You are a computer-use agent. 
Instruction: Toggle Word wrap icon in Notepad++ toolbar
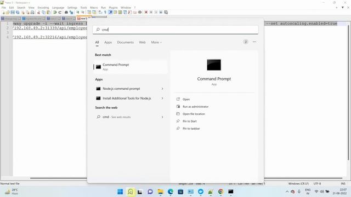tap(100, 12)
